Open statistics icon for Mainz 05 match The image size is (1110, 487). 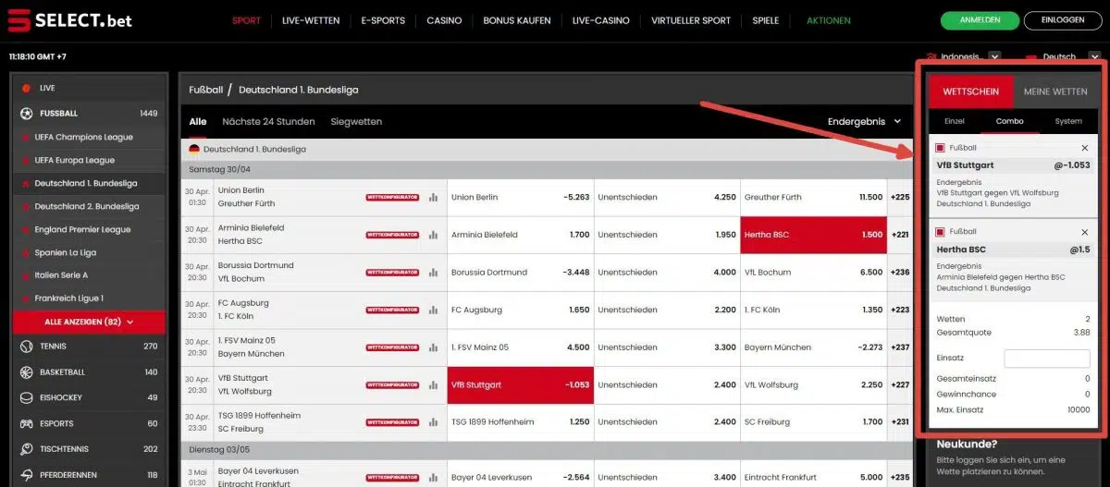click(x=433, y=347)
